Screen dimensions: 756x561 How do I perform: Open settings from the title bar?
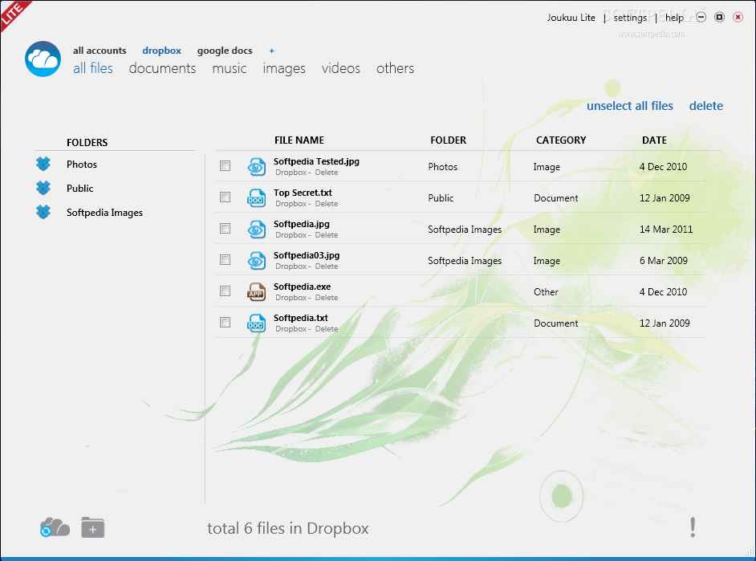630,18
